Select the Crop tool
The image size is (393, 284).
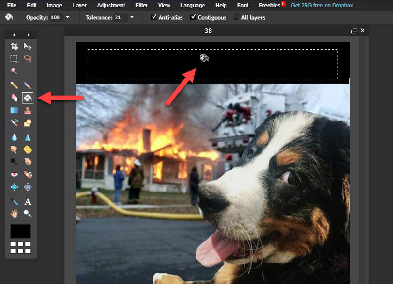pos(15,46)
